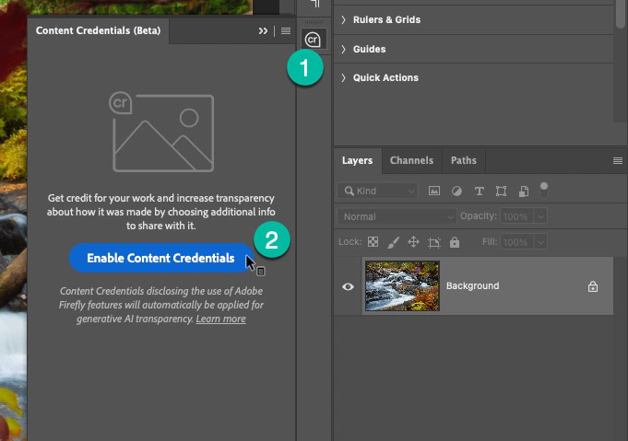
Task: Open the Content Credentials panel menu
Action: (286, 30)
